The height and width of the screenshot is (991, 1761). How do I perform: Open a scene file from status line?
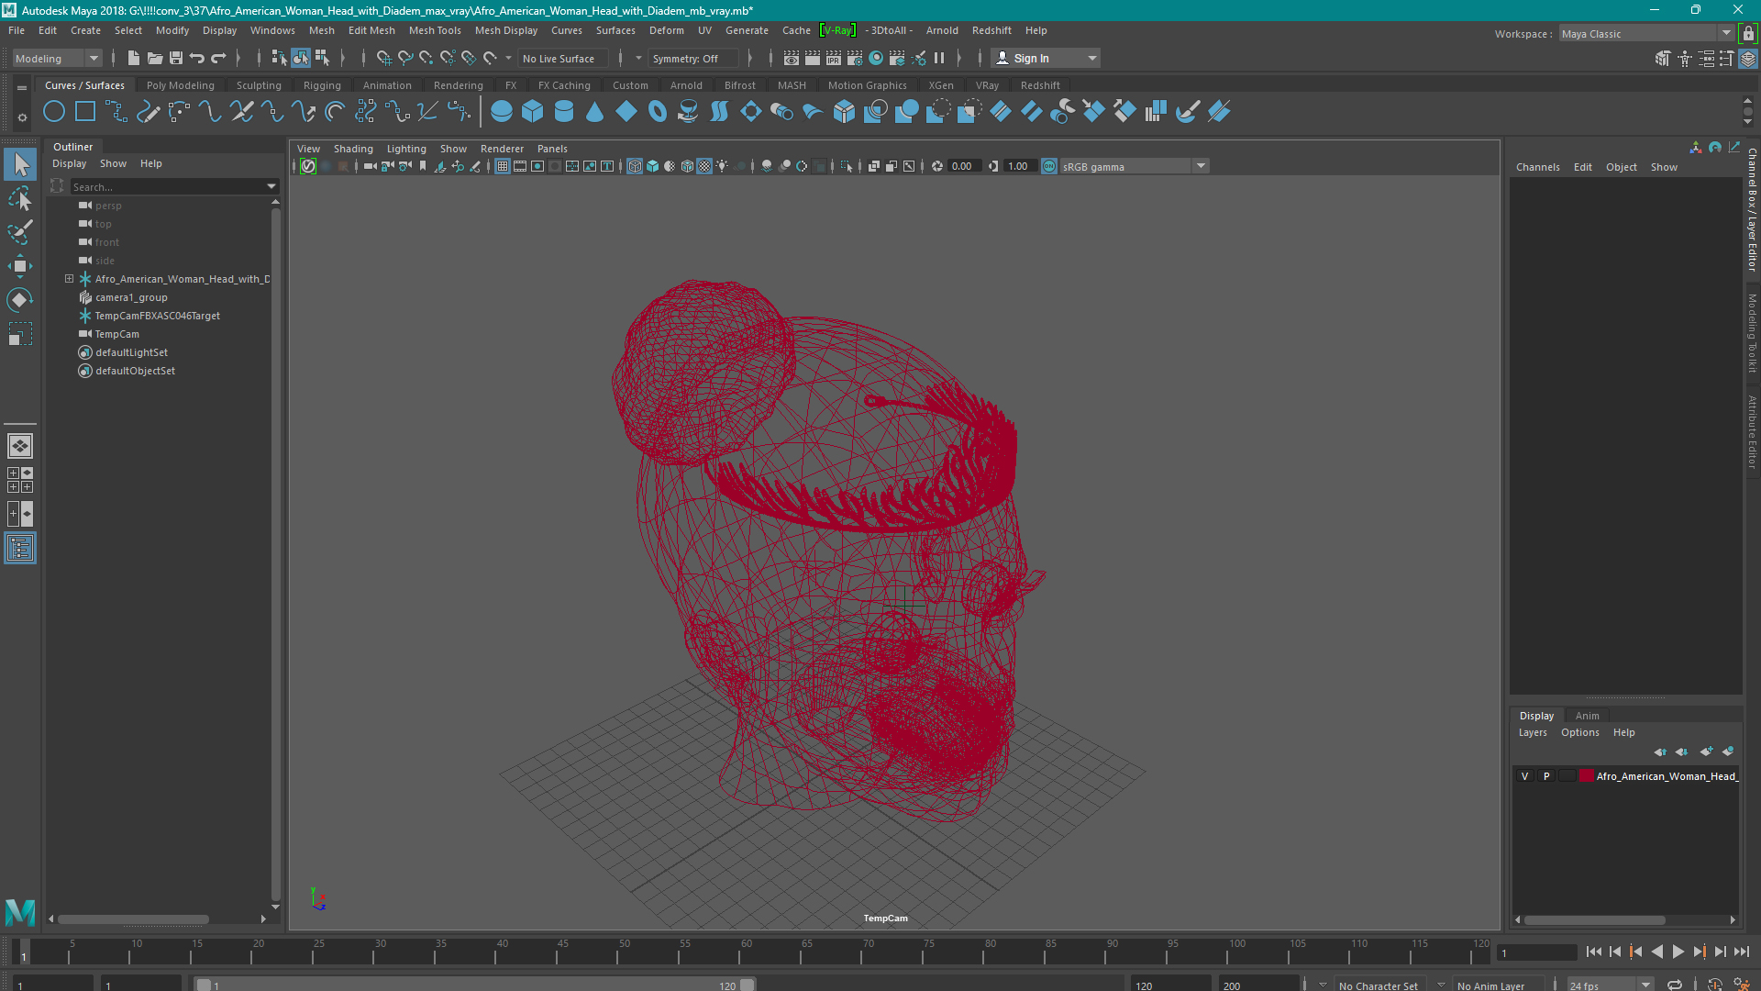coord(155,58)
